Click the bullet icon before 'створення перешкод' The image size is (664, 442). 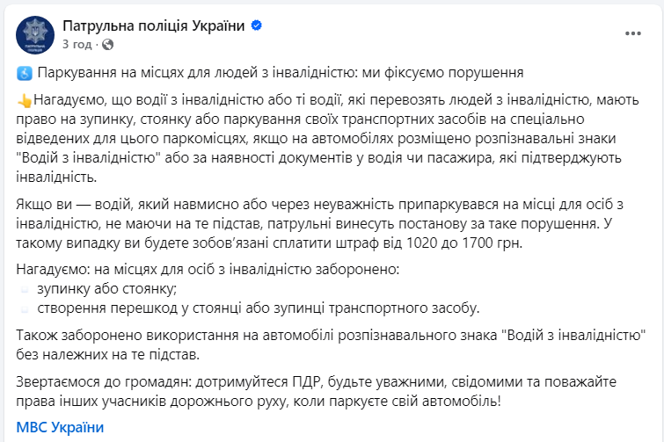tap(25, 308)
